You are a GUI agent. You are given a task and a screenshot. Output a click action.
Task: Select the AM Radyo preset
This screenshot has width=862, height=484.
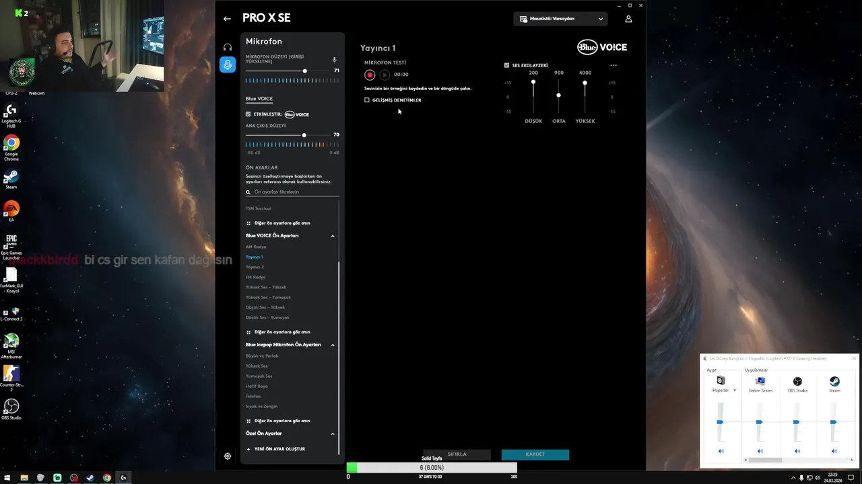(256, 247)
